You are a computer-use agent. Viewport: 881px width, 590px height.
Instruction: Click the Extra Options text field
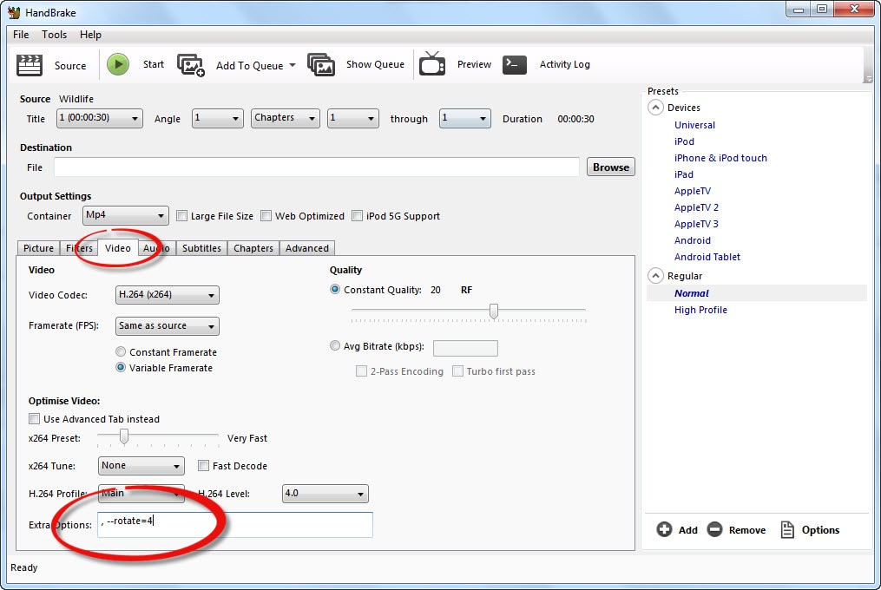pos(235,524)
